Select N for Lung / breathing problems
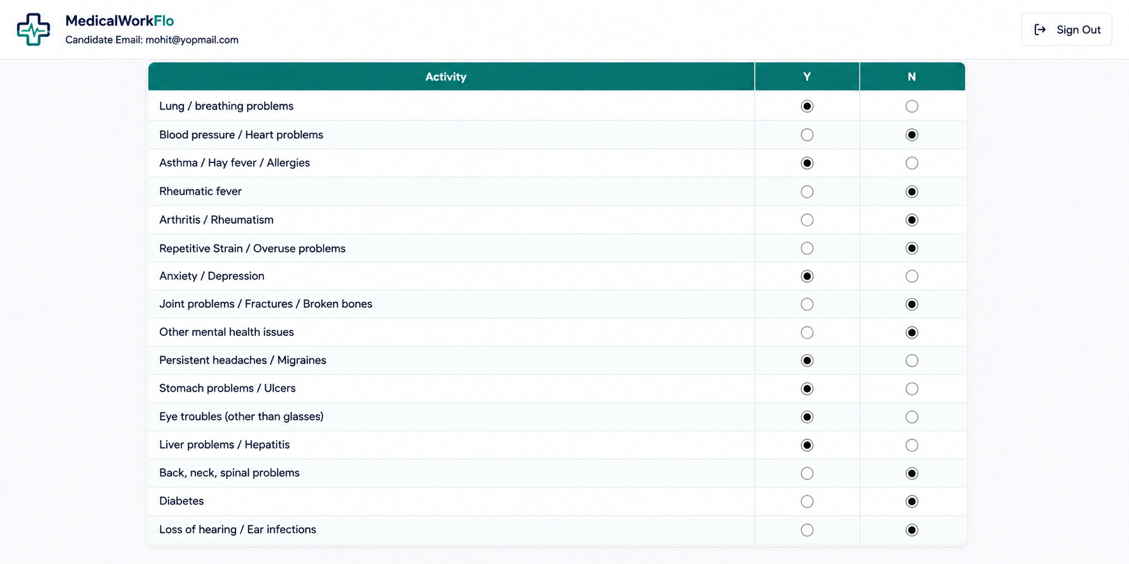The height and width of the screenshot is (564, 1129). 912,106
